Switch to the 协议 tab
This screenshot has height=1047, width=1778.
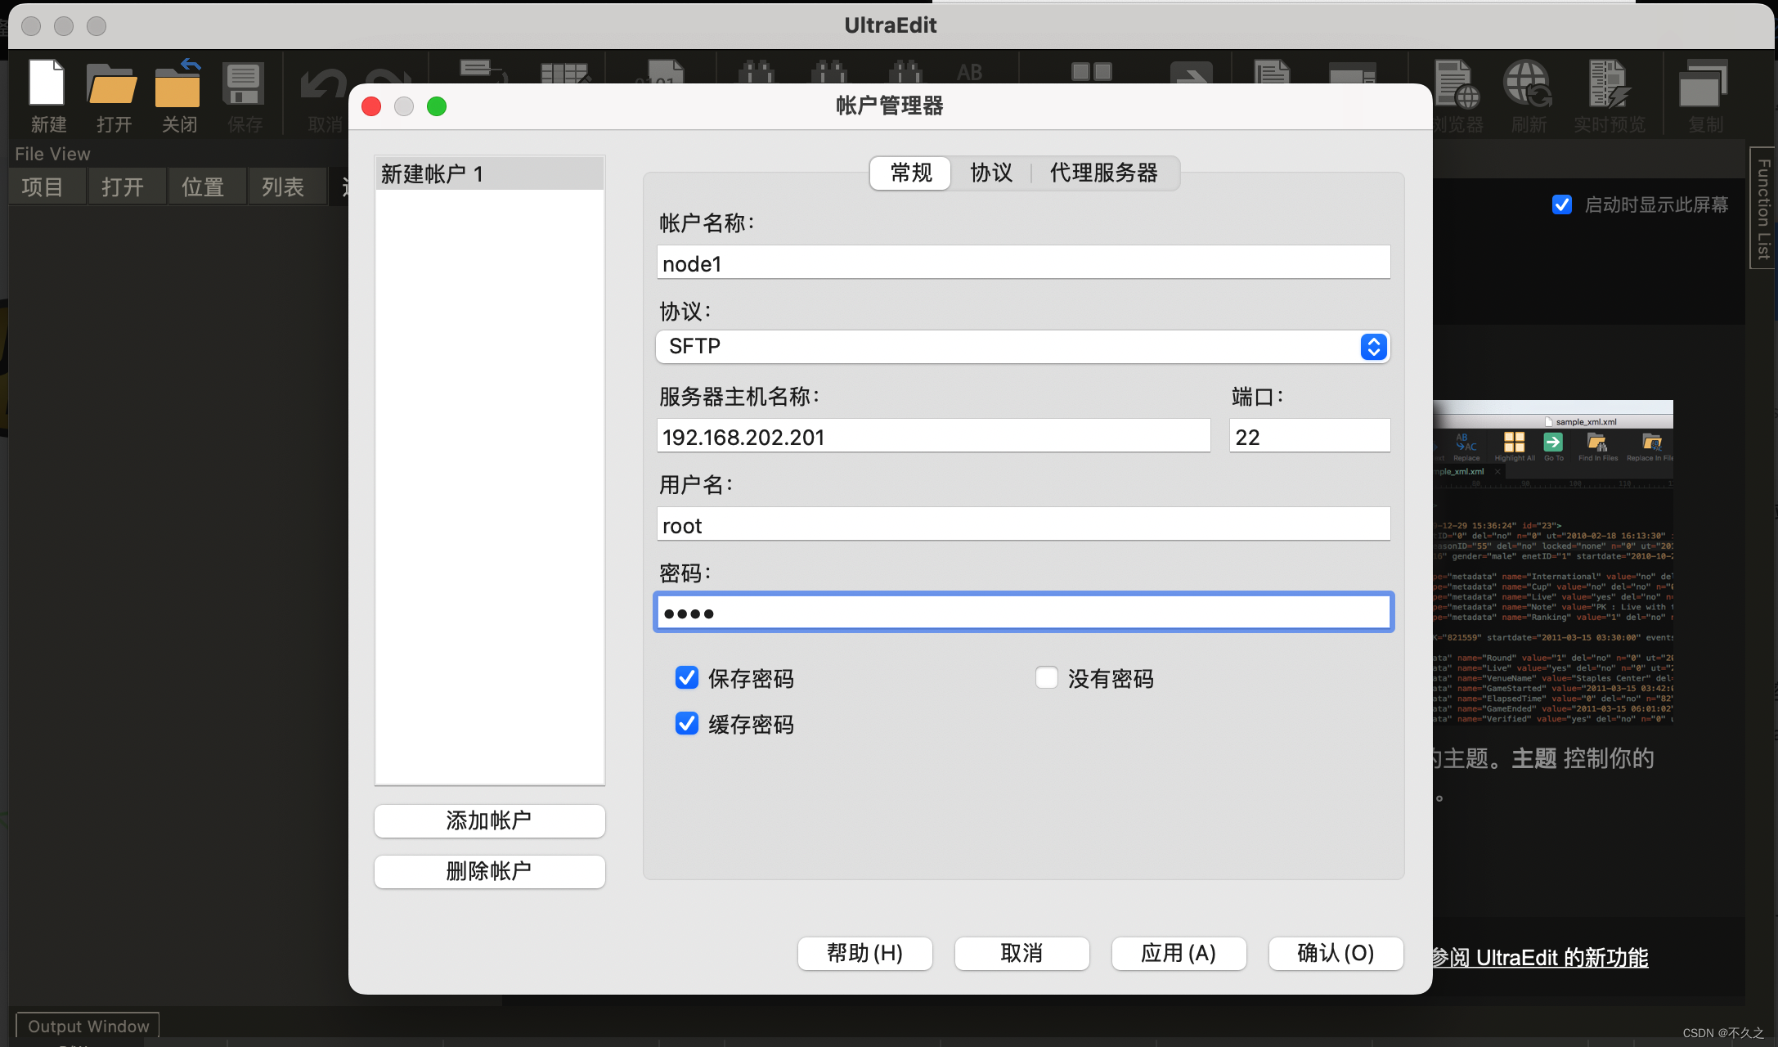tap(991, 173)
